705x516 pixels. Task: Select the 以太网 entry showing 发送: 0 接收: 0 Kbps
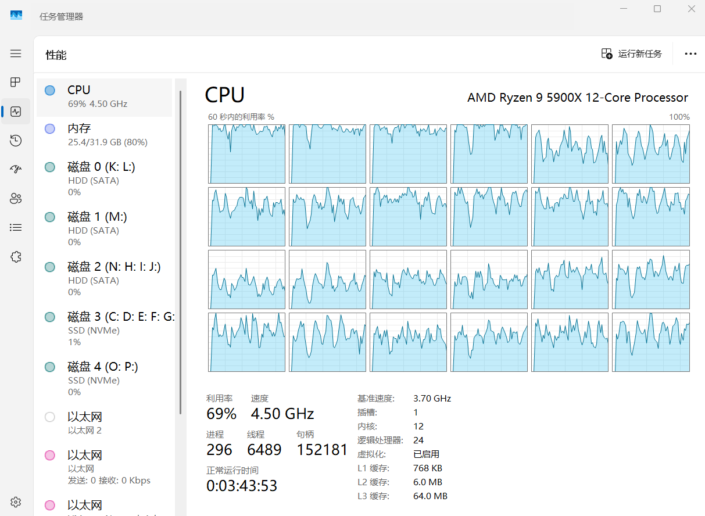(105, 467)
